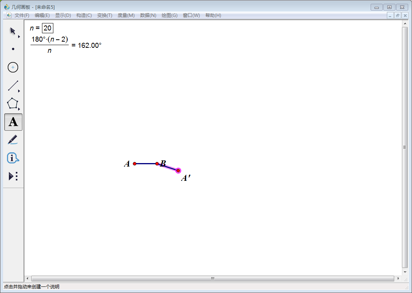Click the document icon in menu bar
412x293 pixels.
(9, 15)
